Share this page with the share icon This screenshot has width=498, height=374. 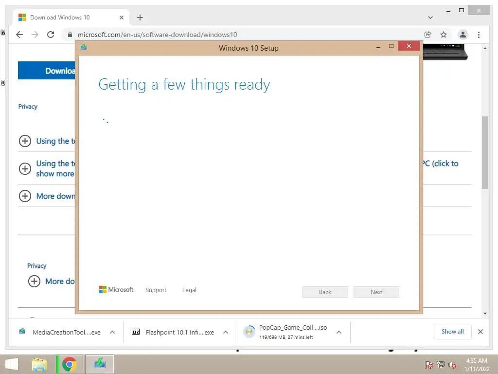pyautogui.click(x=428, y=35)
